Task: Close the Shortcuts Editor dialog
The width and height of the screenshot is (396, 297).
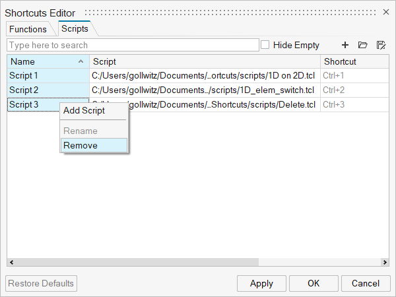Action: (386, 12)
